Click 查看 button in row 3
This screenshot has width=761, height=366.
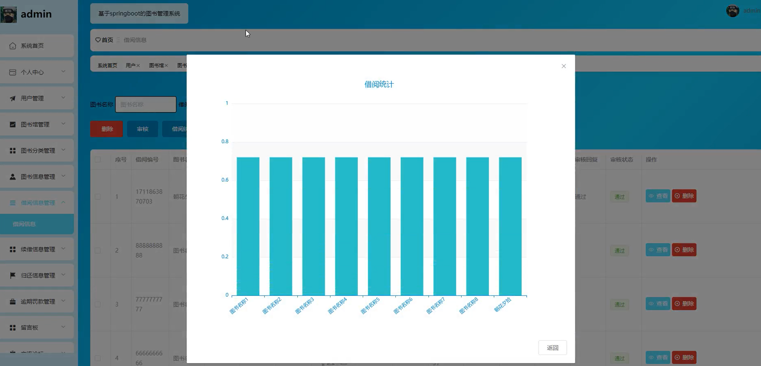658,304
